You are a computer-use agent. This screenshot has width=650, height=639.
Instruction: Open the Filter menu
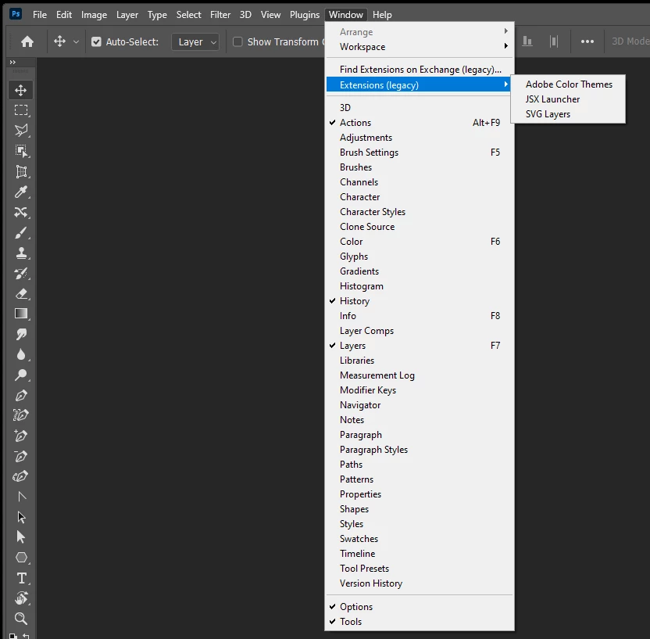click(x=220, y=15)
